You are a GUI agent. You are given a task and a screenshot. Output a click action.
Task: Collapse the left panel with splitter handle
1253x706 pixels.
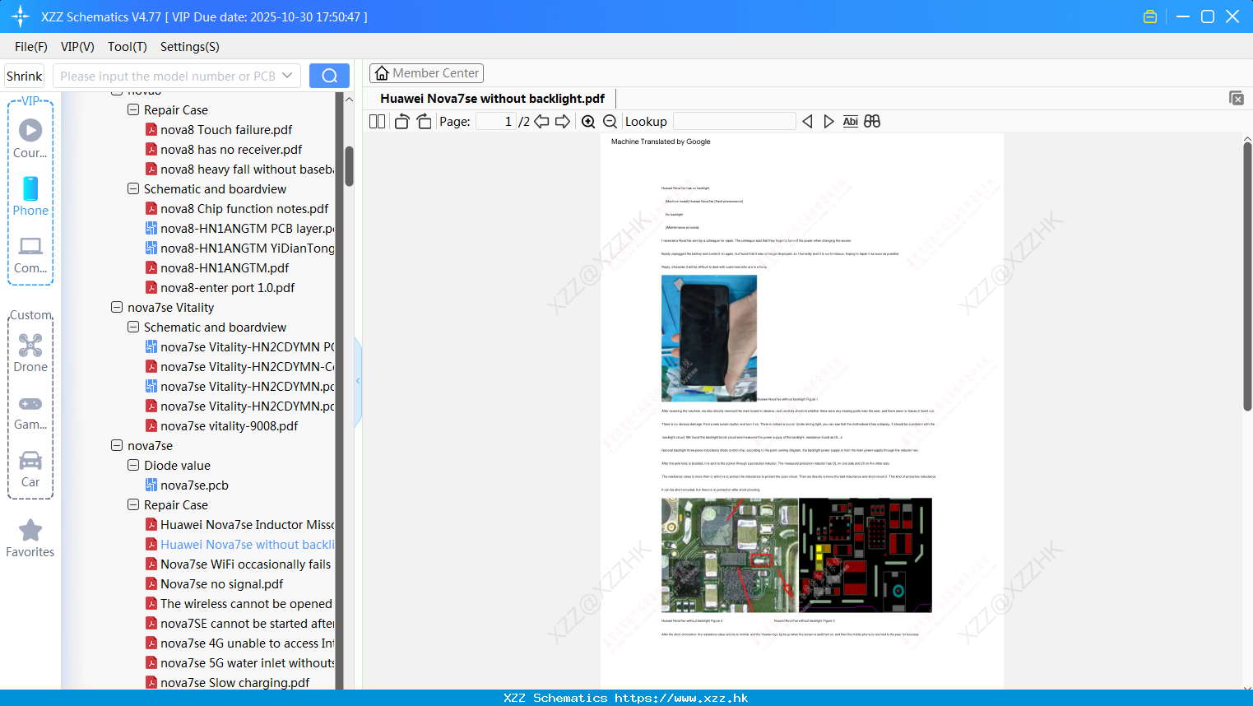pos(358,381)
